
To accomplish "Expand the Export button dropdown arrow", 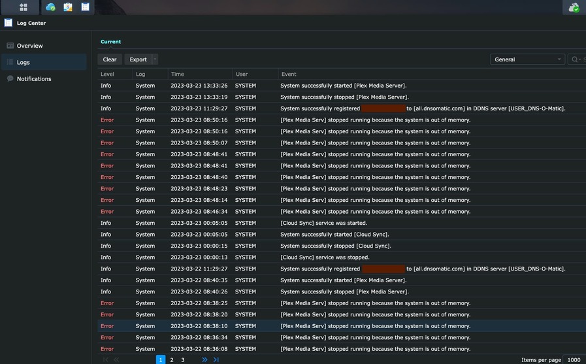I will pos(155,59).
